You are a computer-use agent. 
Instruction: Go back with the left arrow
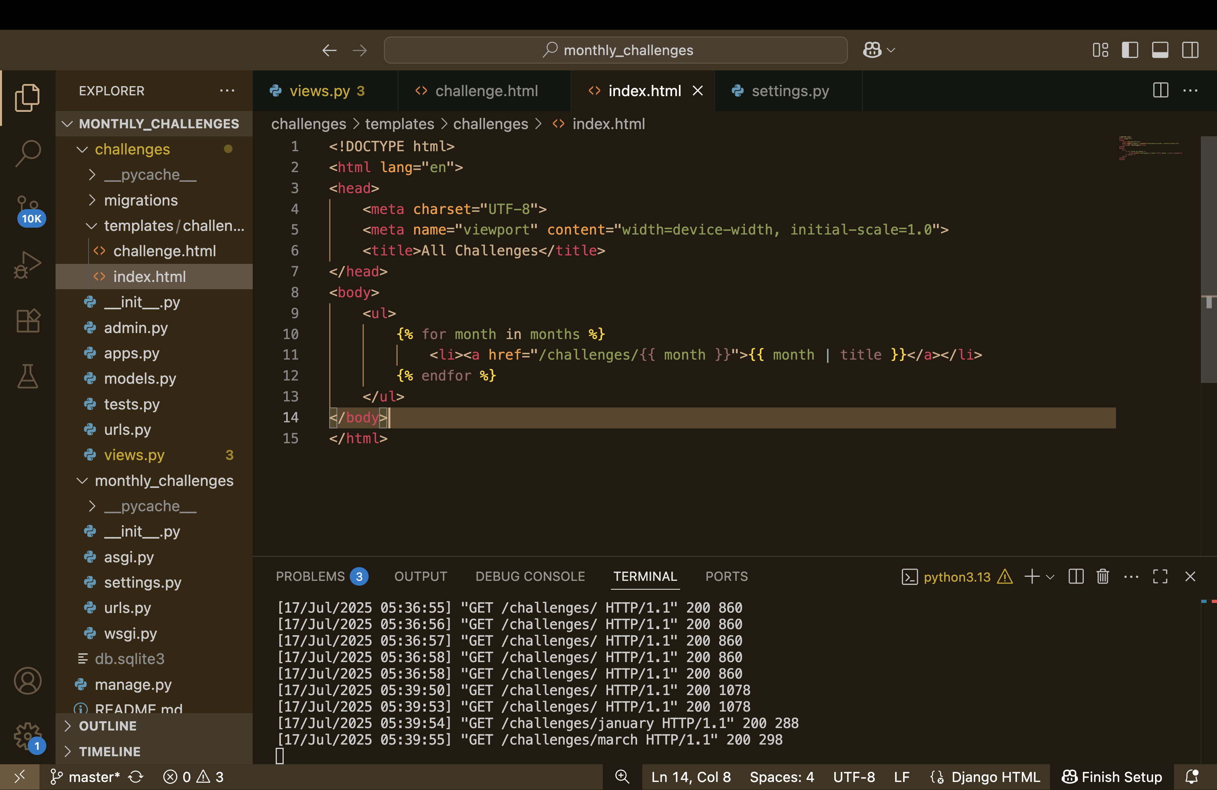click(x=329, y=50)
